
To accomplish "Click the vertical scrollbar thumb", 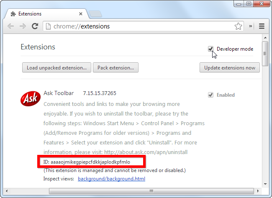I will tap(265, 54).
